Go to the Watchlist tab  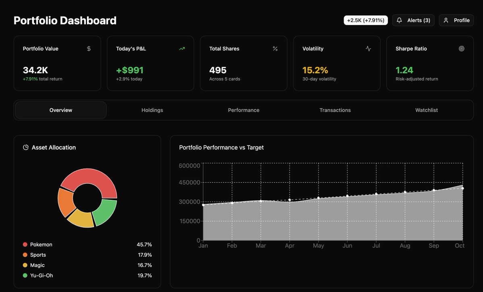427,110
